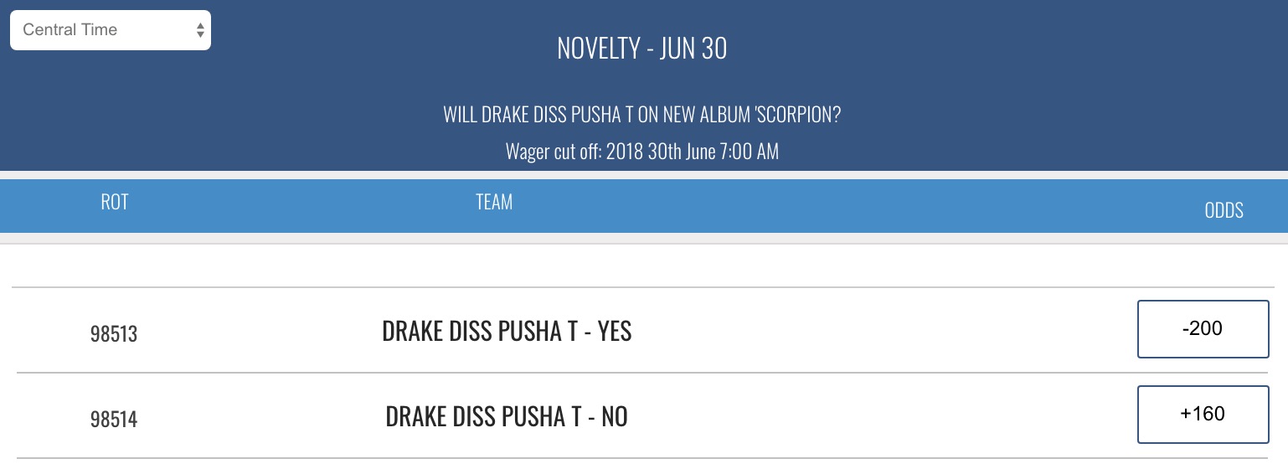Viewport: 1288px width, 469px height.
Task: Click the Novelty - Jun 30 heading
Action: (x=642, y=49)
